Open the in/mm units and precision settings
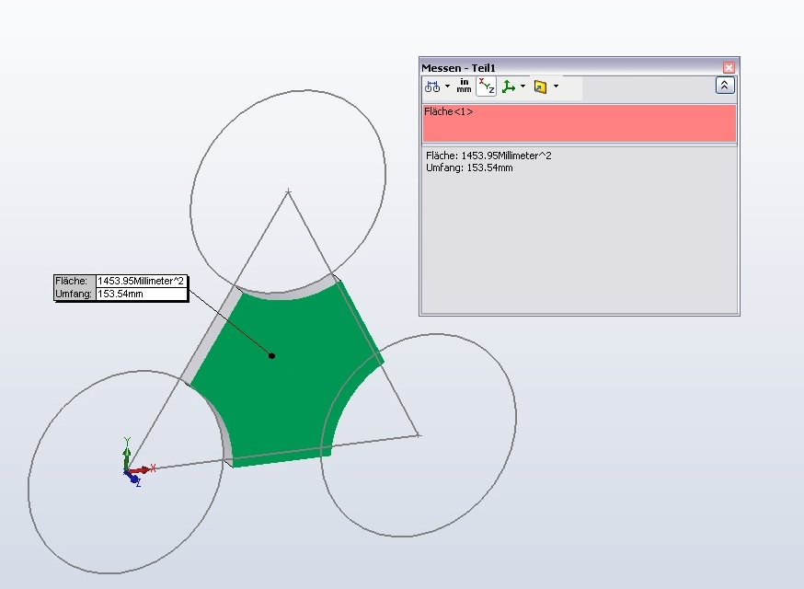Screen dimensions: 804x589 click(464, 86)
